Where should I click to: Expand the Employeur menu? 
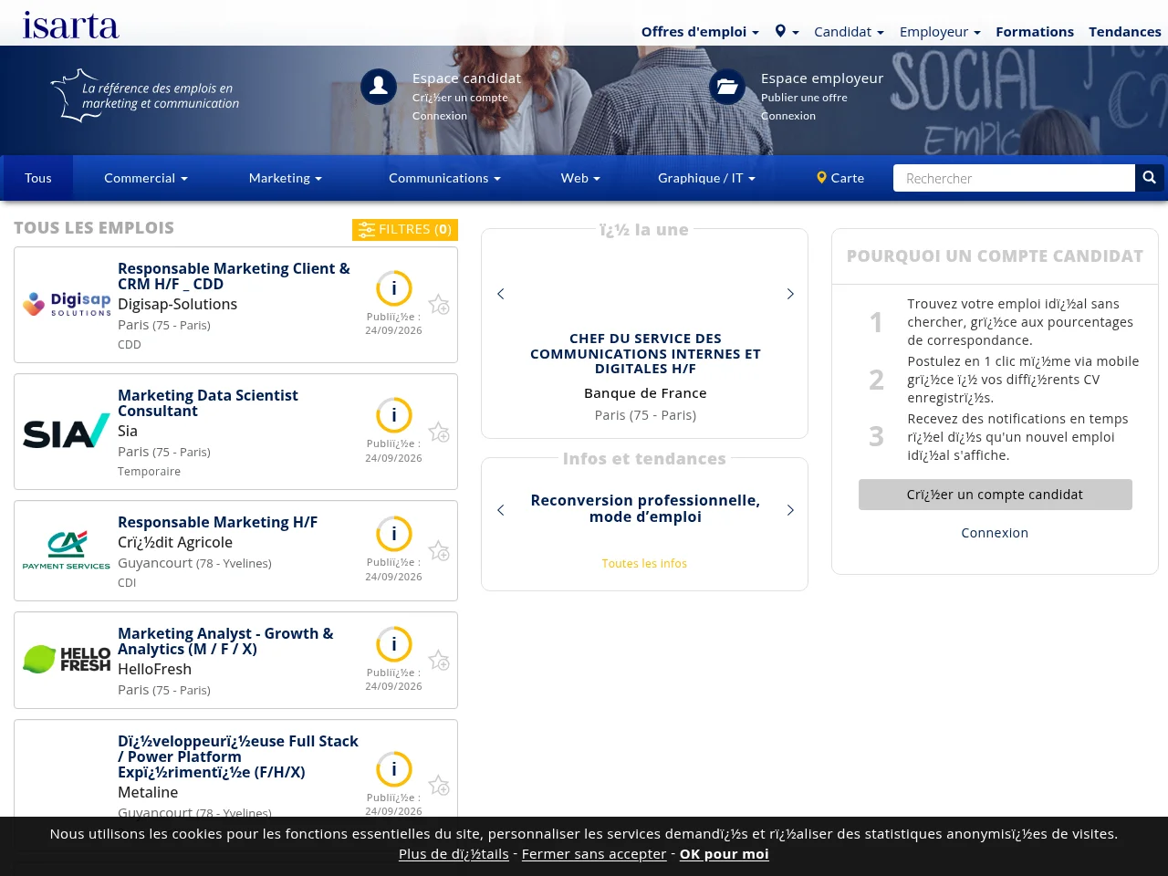click(940, 31)
